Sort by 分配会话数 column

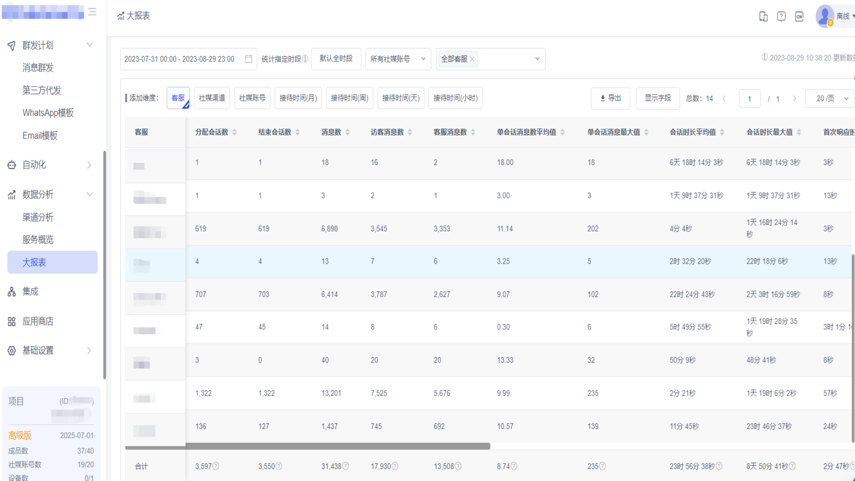235,132
